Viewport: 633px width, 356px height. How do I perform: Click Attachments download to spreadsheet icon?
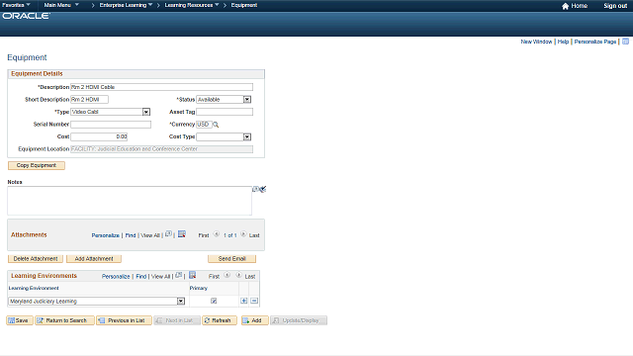click(x=182, y=234)
